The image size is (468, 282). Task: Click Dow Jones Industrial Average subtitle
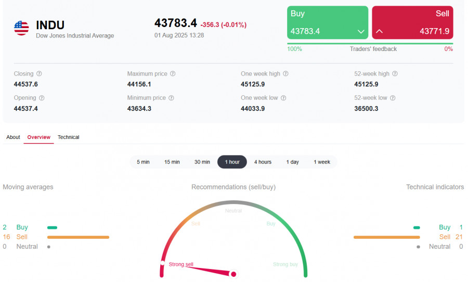pos(75,35)
